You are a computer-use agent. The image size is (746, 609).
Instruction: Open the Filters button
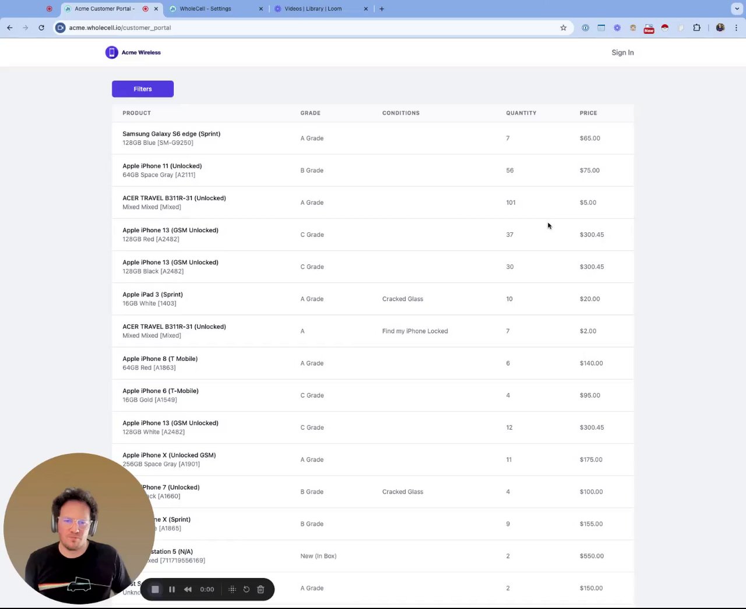[143, 89]
